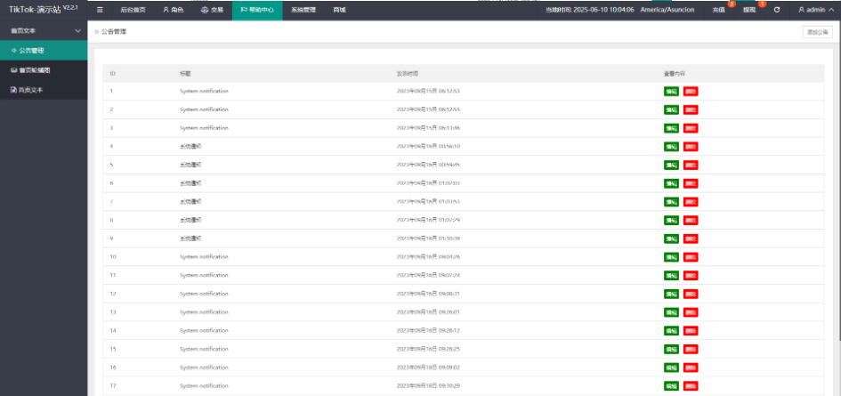Click the green edit button for row 14

pyautogui.click(x=671, y=330)
